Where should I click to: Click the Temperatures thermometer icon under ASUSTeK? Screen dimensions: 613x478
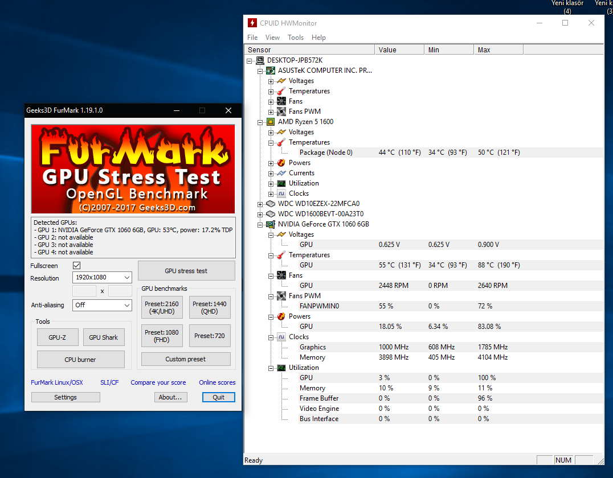281,91
